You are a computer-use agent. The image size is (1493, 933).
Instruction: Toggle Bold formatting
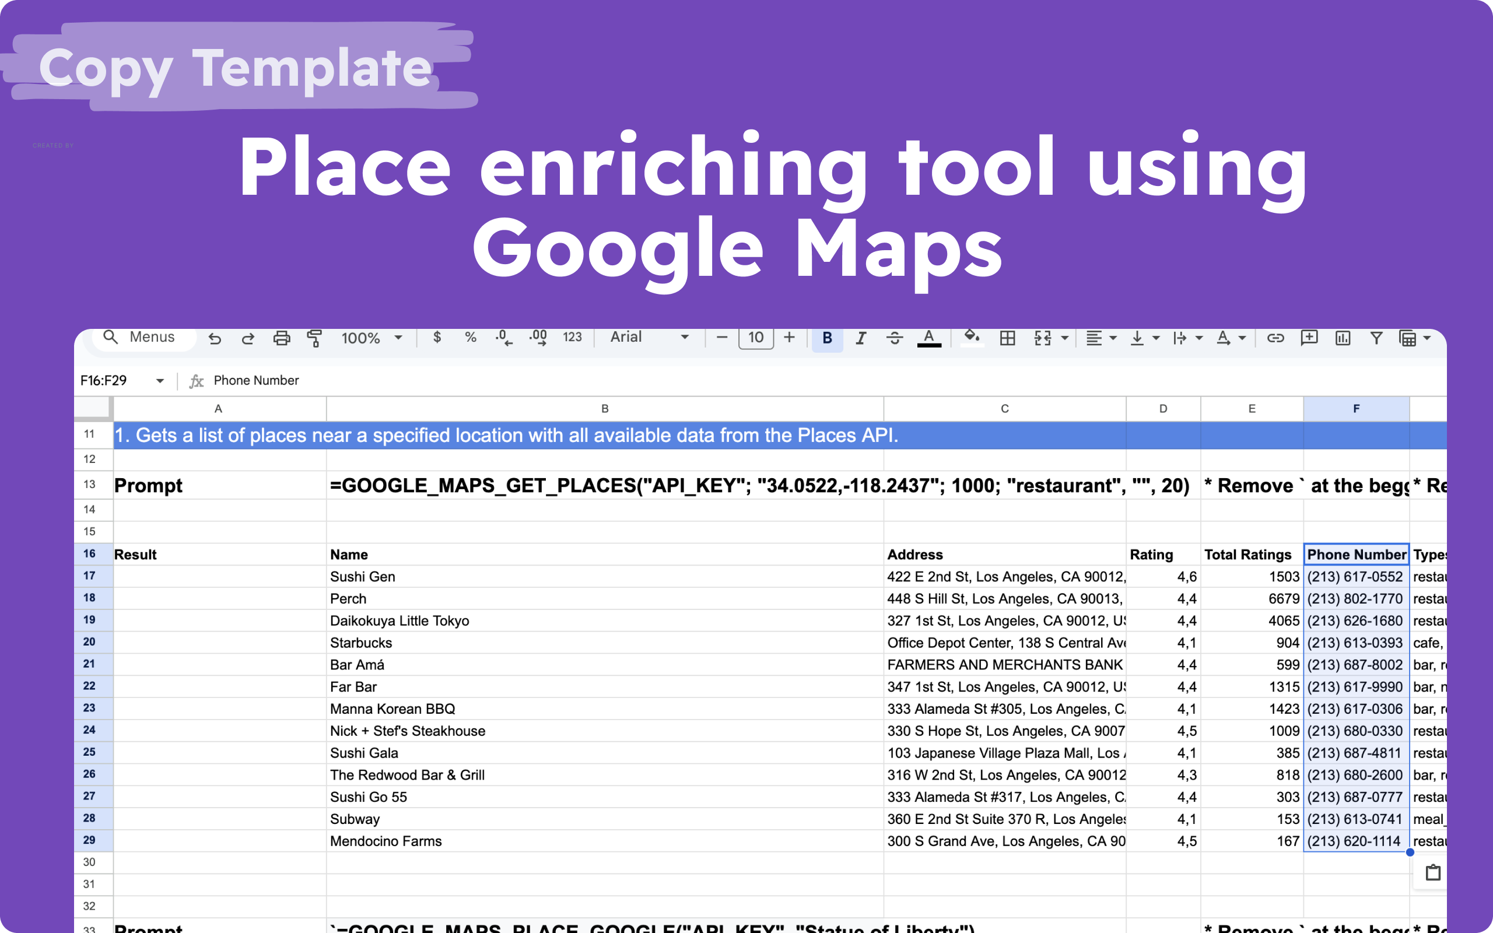(828, 338)
